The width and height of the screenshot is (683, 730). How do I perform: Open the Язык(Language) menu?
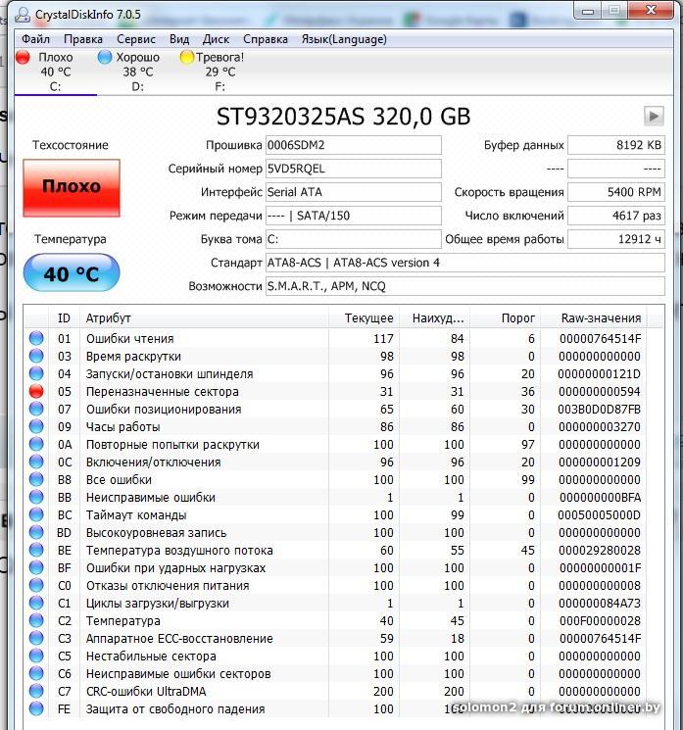344,39
